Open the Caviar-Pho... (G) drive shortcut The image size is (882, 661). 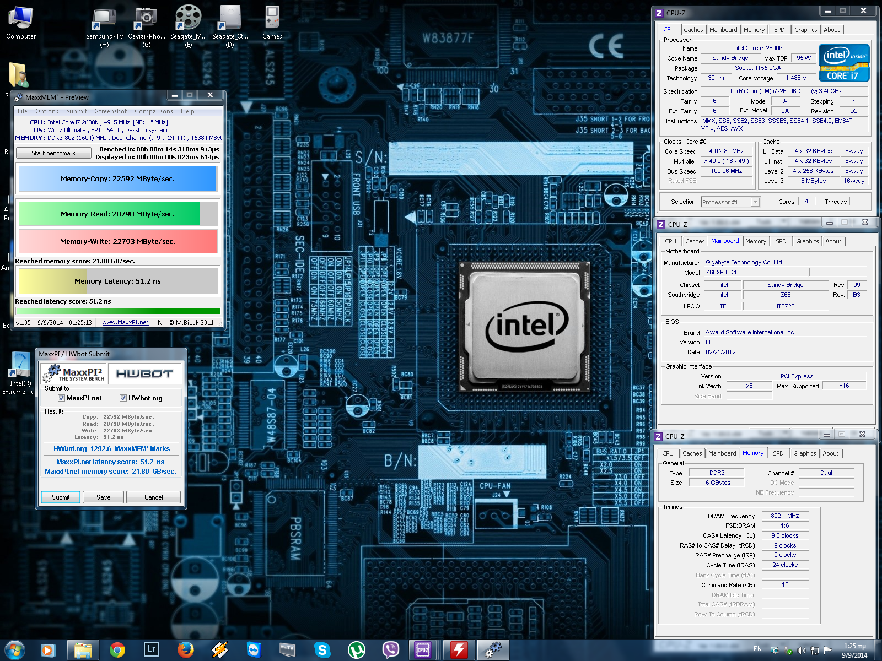147,26
